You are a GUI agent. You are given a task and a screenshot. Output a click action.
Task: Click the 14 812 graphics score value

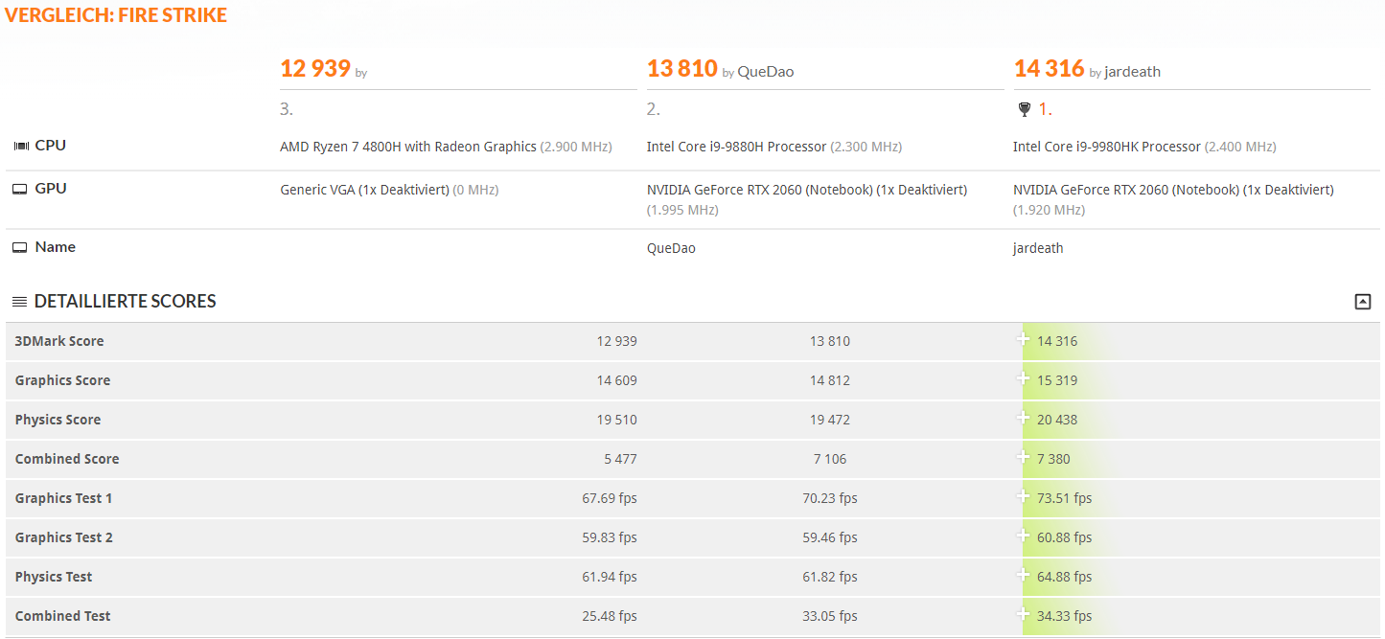pyautogui.click(x=830, y=380)
